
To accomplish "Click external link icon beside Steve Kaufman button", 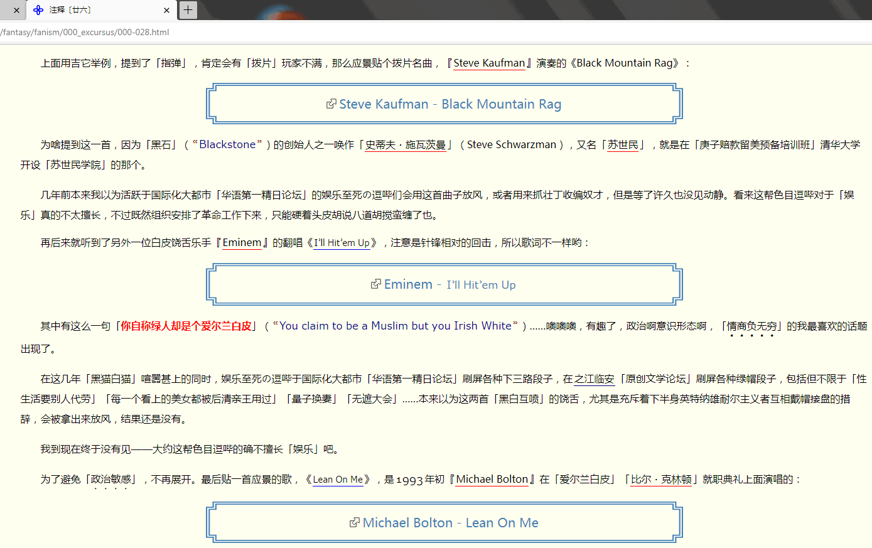I will (x=331, y=104).
